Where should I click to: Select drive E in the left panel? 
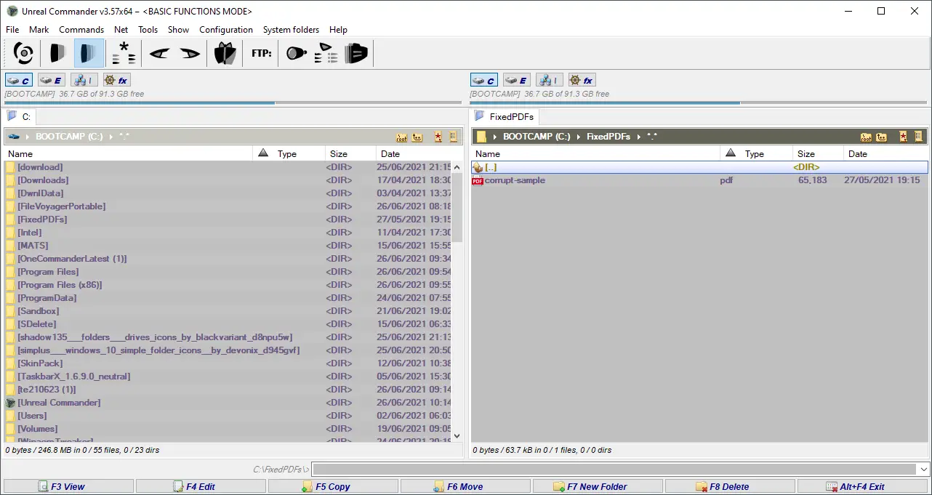50,80
